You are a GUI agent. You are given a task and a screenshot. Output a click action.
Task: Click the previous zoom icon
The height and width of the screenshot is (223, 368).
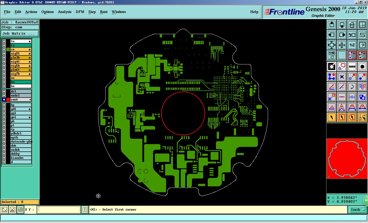(x=352, y=35)
